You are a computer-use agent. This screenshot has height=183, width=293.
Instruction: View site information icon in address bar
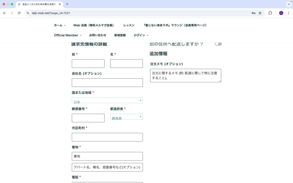pyautogui.click(x=28, y=13)
